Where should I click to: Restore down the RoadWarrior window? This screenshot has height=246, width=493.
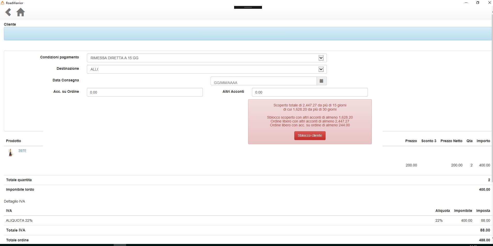coord(478,3)
